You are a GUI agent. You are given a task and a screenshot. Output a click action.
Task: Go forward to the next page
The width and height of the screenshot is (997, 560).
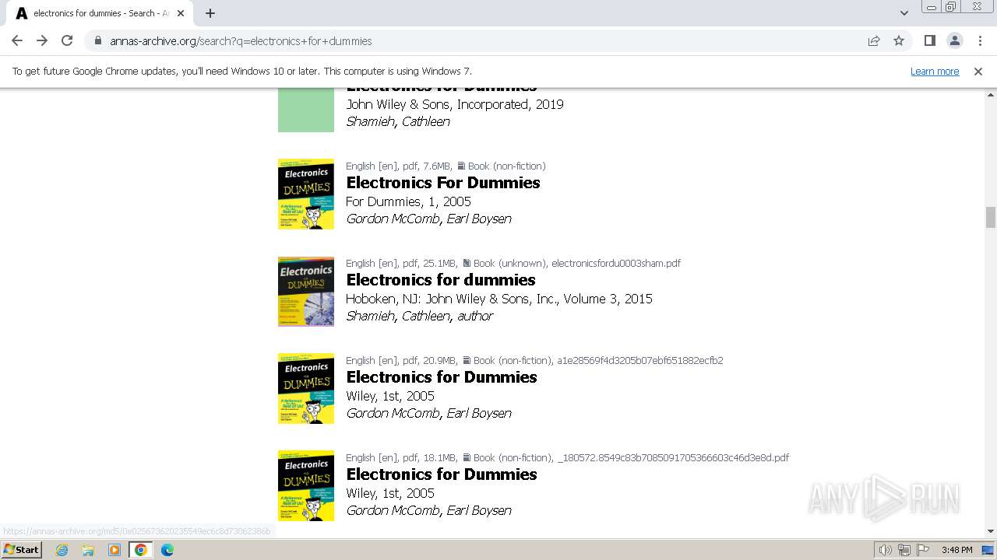pyautogui.click(x=42, y=40)
